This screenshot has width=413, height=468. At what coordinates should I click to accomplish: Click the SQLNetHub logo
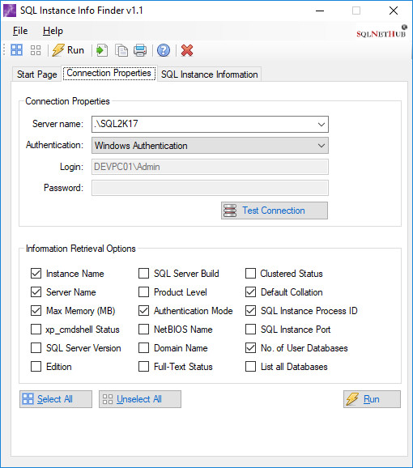point(381,32)
